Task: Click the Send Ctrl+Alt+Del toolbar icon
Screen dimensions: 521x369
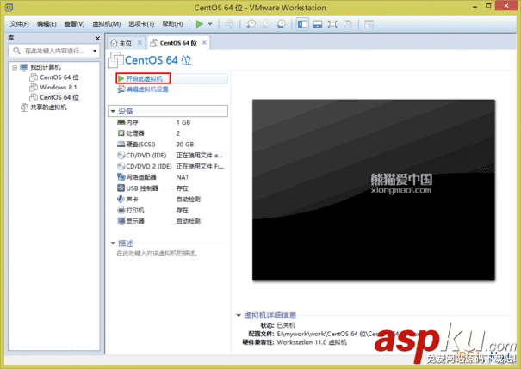Action: [x=229, y=24]
